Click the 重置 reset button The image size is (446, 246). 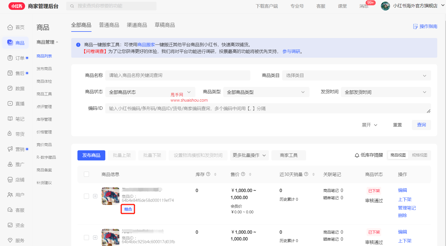[x=397, y=125]
